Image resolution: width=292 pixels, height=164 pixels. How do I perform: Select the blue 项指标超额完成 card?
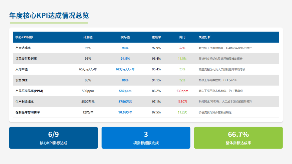[x=146, y=138]
